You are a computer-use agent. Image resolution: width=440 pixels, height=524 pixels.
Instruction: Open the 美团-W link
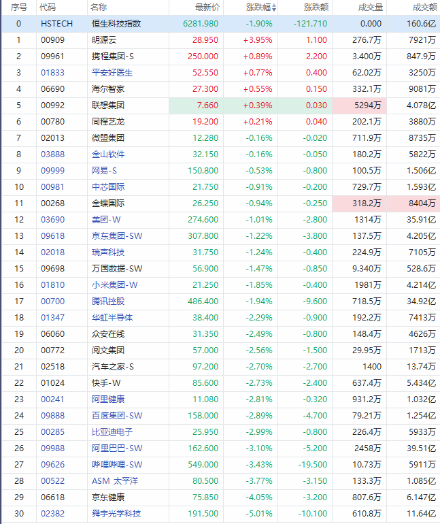106,220
